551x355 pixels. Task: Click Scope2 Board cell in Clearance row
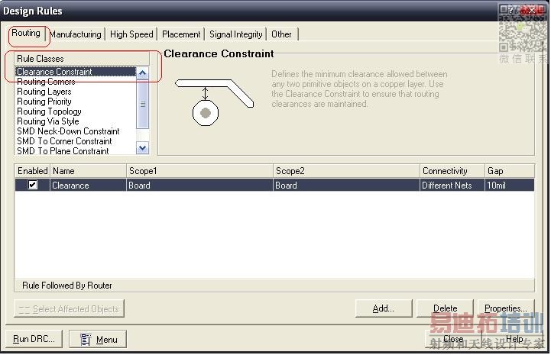click(x=346, y=185)
